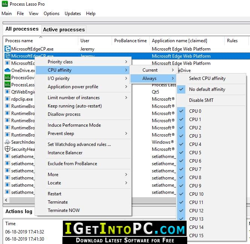
Task: Choose Disable SMT option
Action: 211,100
